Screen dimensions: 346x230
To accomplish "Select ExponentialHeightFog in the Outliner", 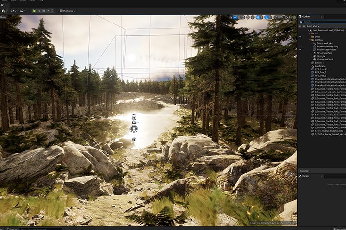I will click(327, 46).
